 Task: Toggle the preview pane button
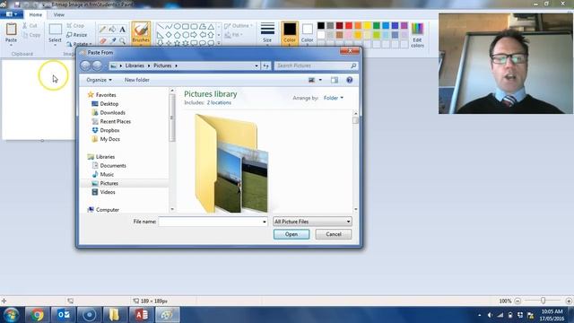tap(335, 80)
